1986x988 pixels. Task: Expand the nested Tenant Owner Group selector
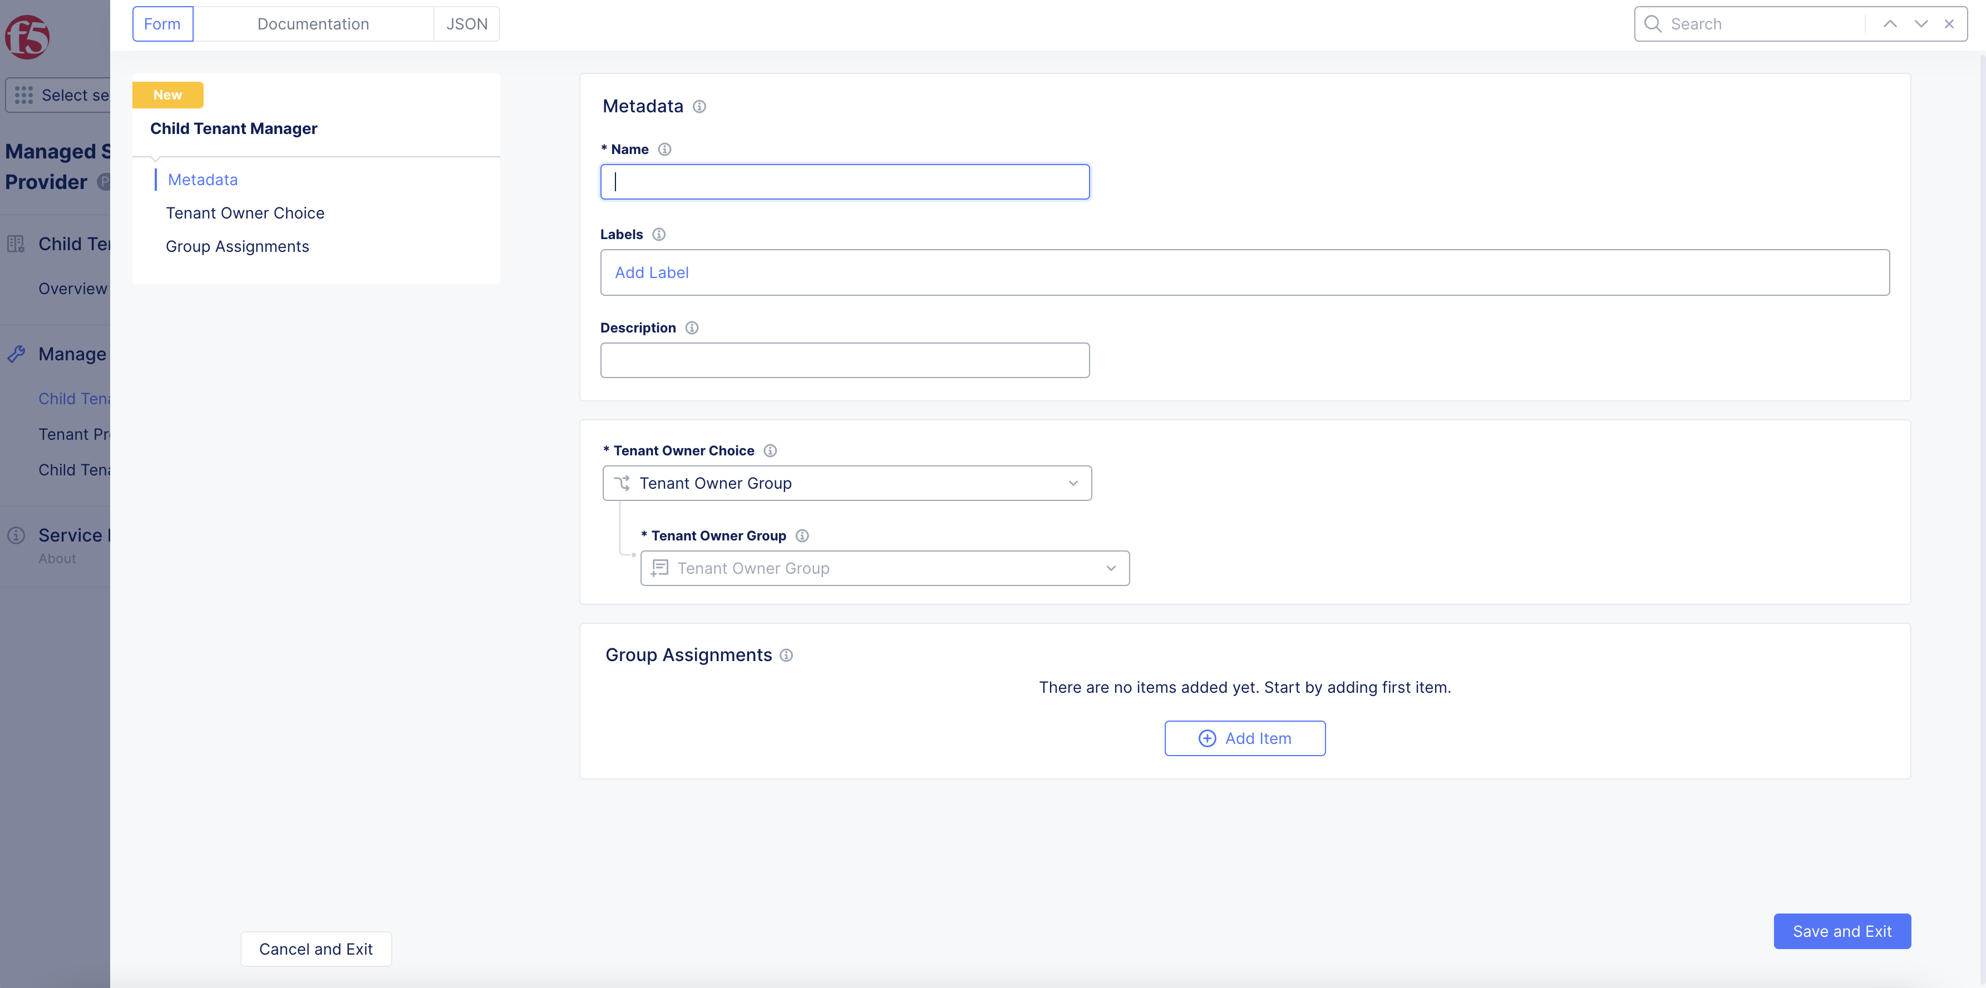(884, 568)
